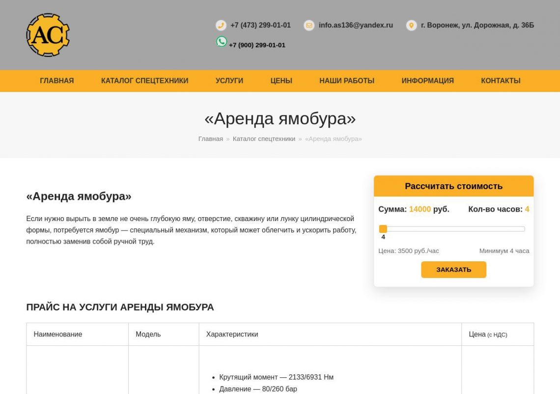
Task: Click Давление — 80/260 бар row
Action: tap(258, 389)
